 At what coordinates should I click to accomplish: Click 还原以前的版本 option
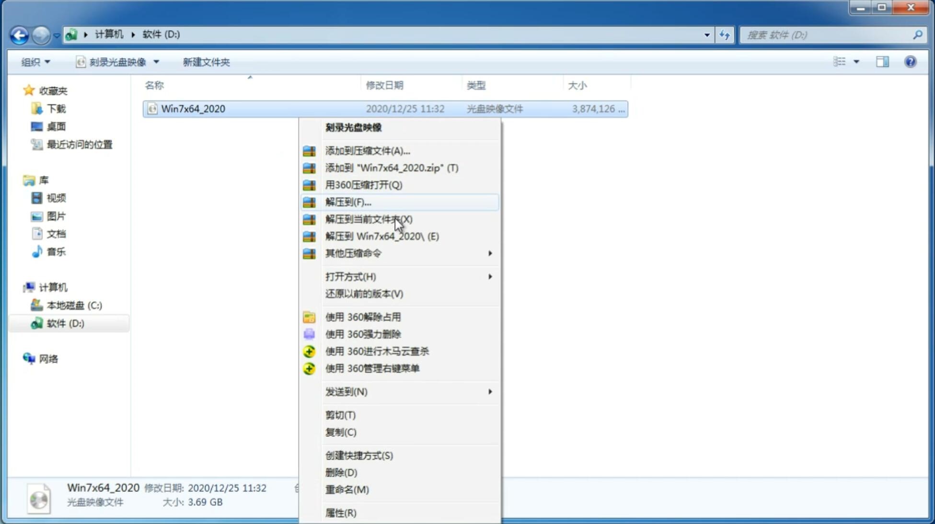coord(364,294)
